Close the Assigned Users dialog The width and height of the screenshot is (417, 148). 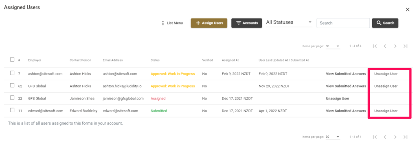coord(407,10)
